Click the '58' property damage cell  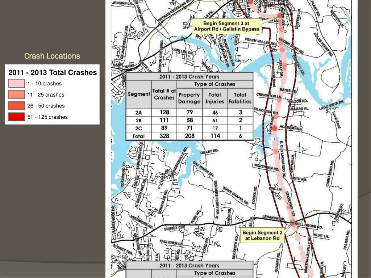click(x=189, y=120)
